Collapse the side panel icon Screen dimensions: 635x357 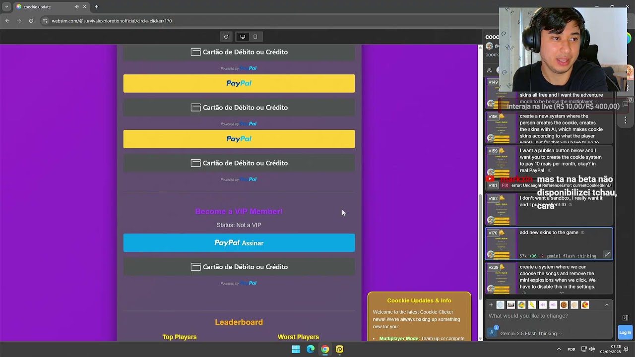(625, 318)
